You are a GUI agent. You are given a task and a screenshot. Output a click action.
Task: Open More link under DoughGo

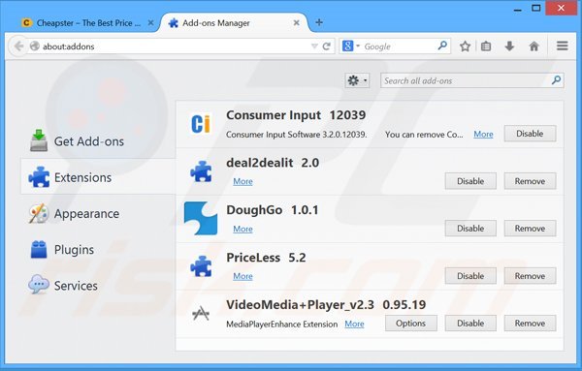coord(242,229)
